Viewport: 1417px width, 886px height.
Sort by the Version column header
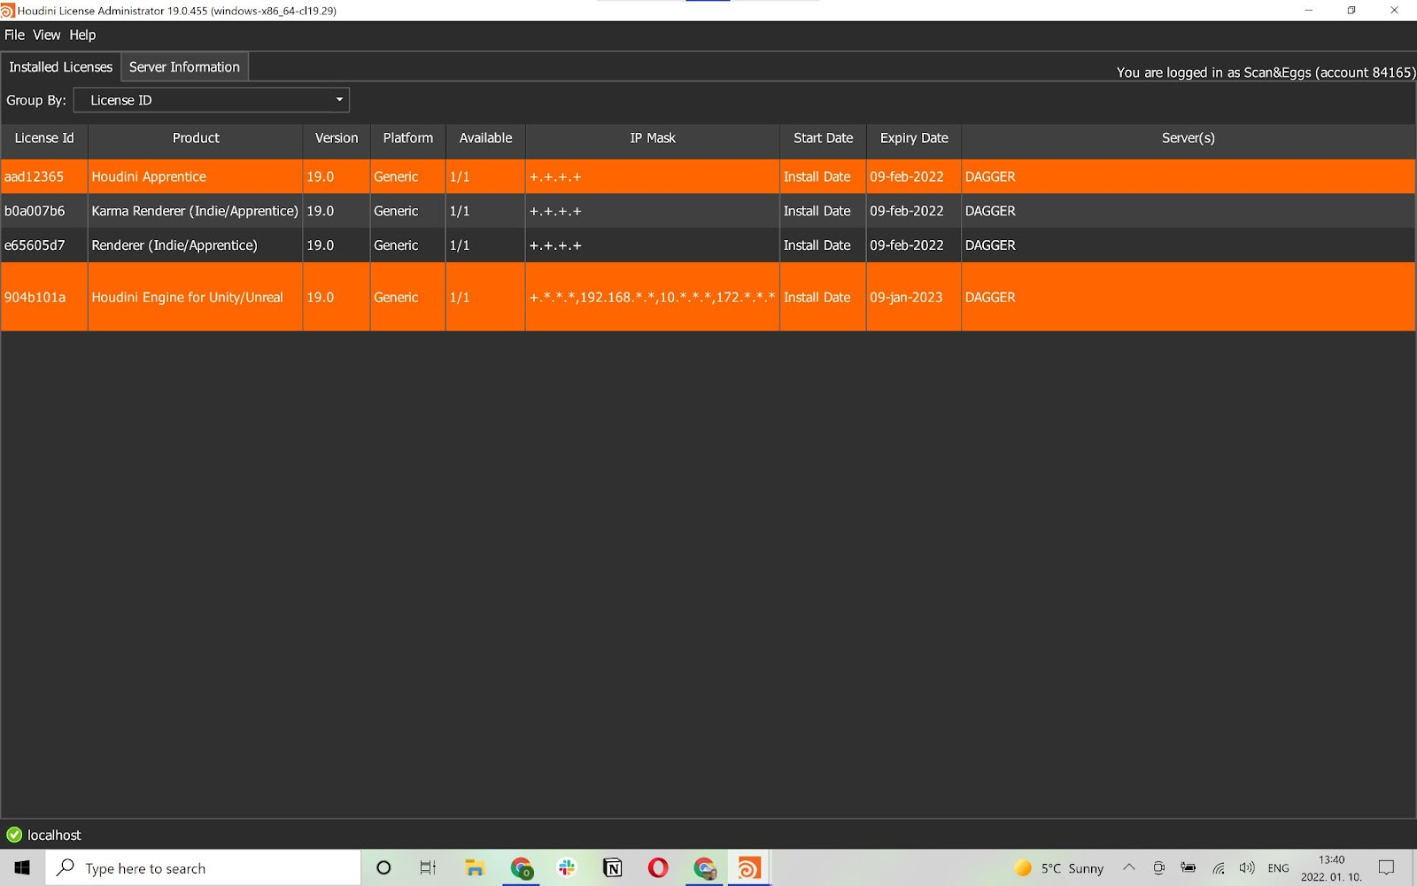tap(337, 138)
